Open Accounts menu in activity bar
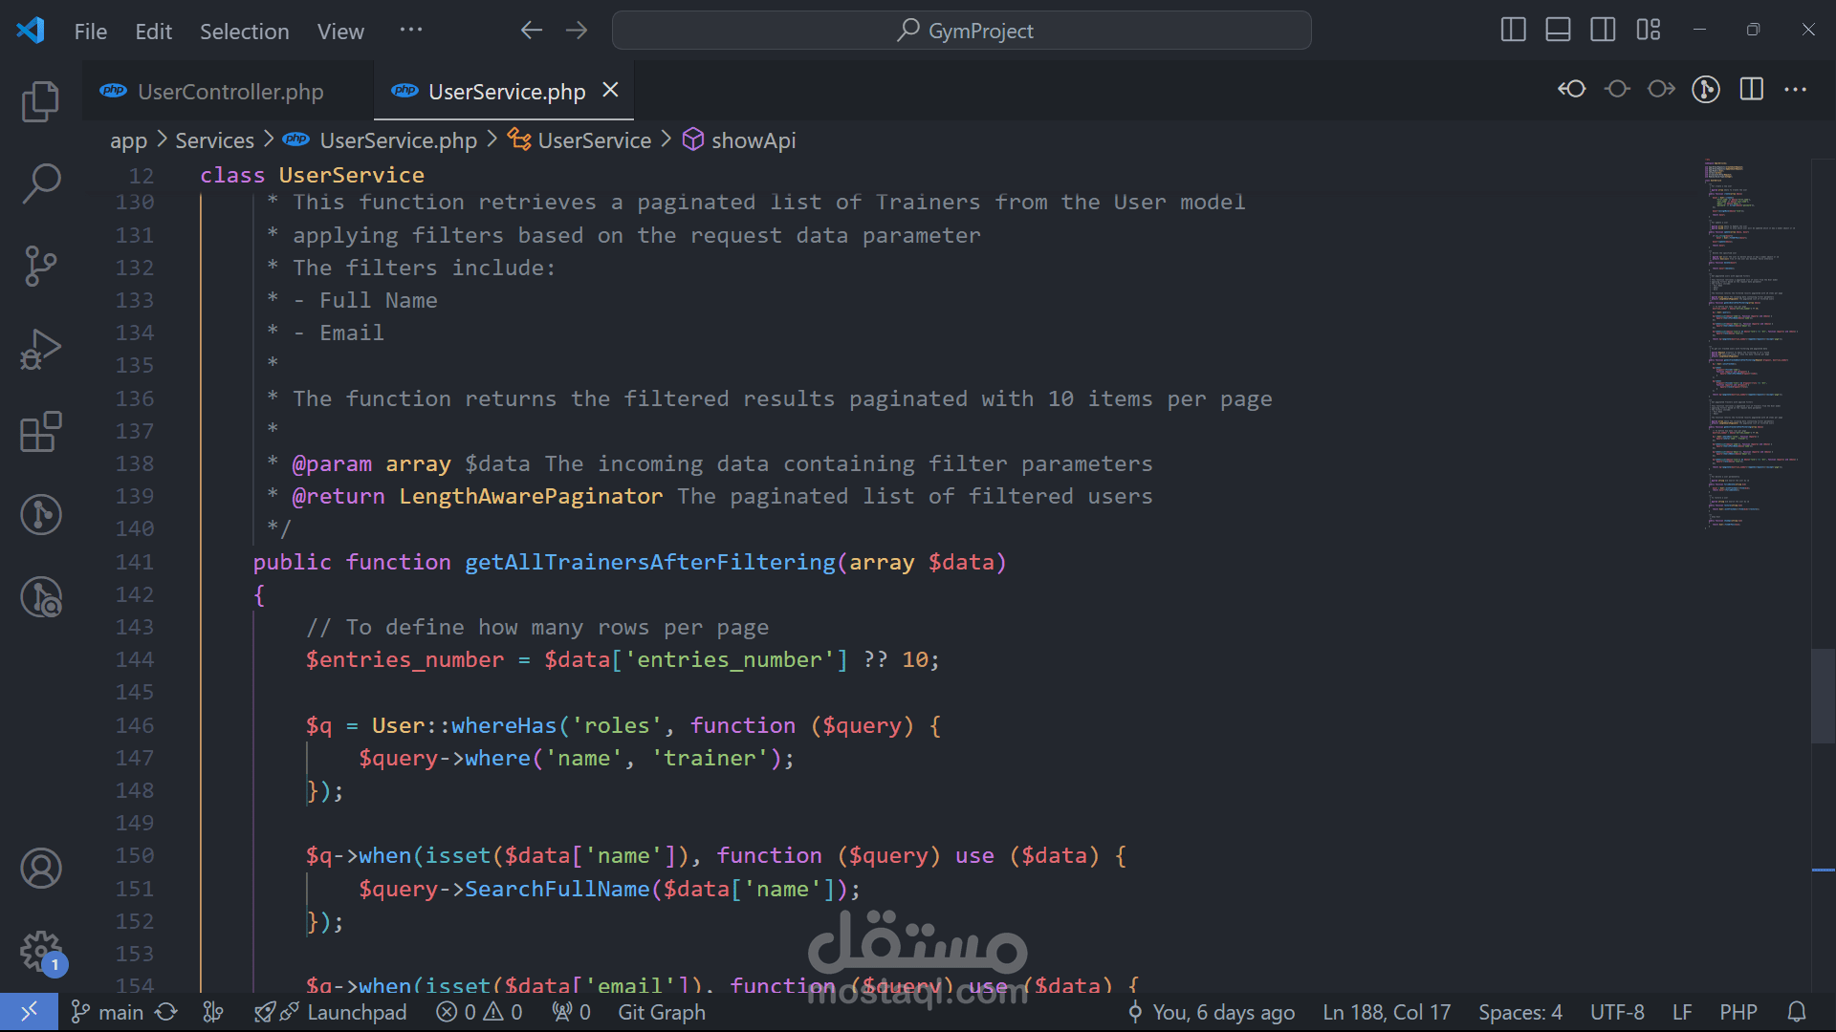This screenshot has height=1032, width=1836. 40,868
